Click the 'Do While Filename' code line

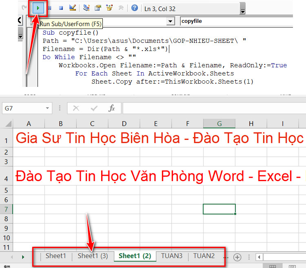pos(89,57)
